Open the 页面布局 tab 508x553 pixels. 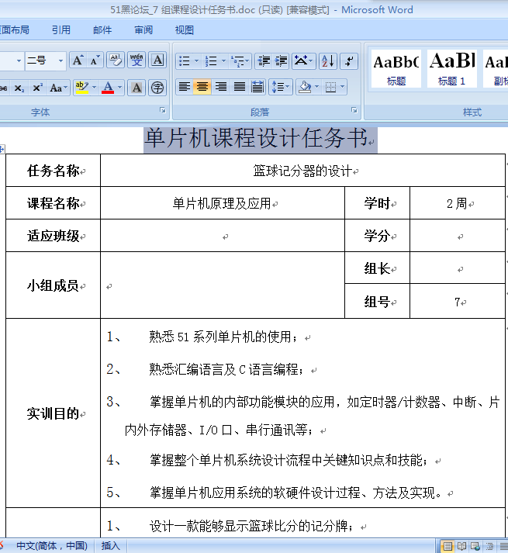tap(14, 30)
